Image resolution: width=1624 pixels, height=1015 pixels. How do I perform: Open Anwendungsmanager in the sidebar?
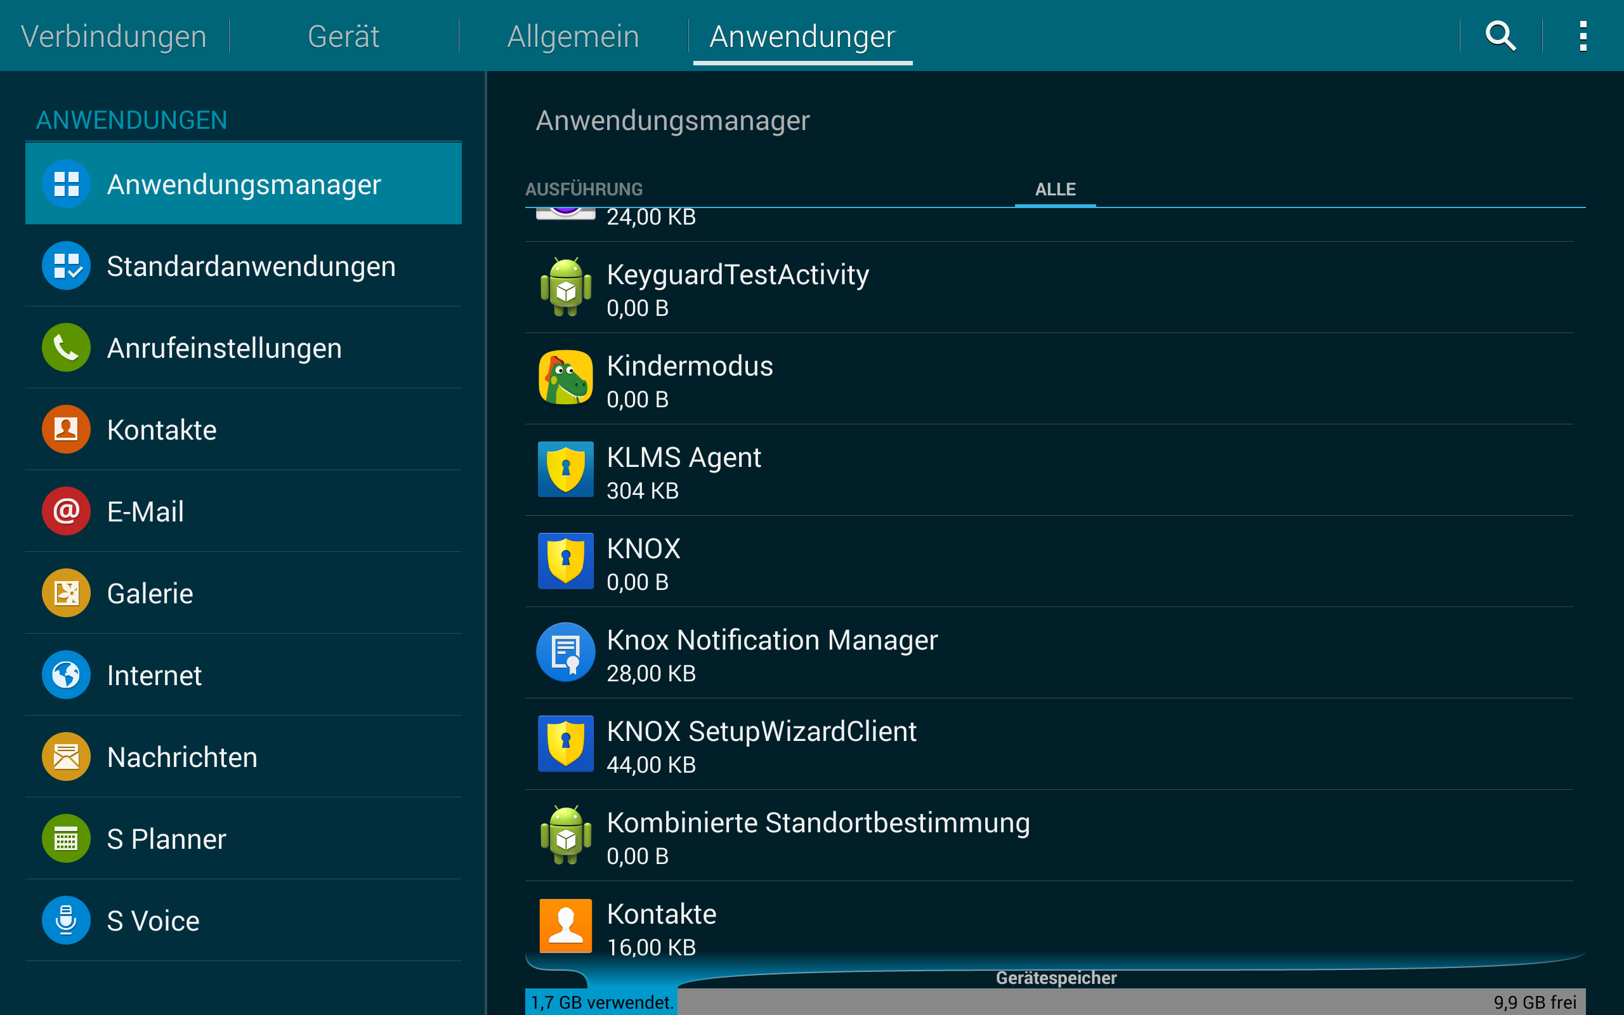pos(244,184)
